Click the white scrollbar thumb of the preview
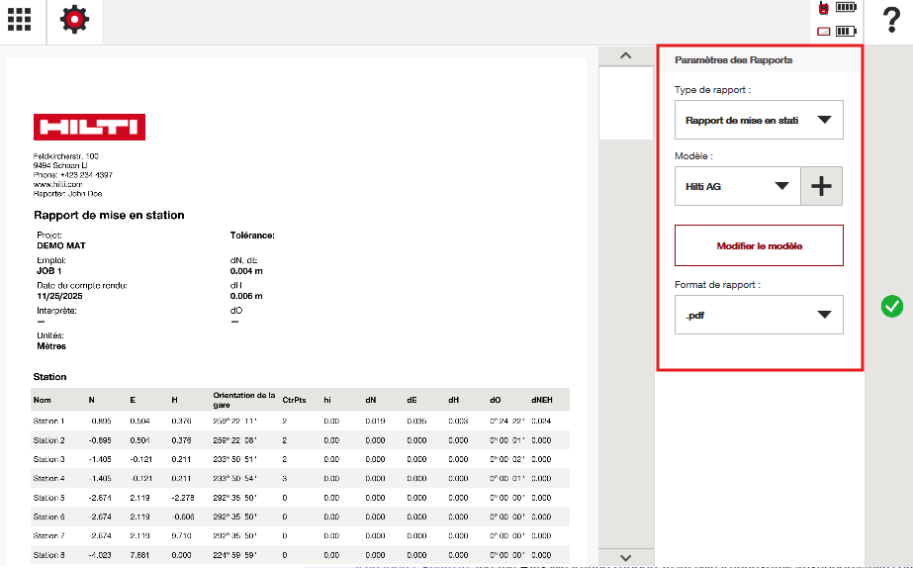The width and height of the screenshot is (913, 568). click(625, 102)
